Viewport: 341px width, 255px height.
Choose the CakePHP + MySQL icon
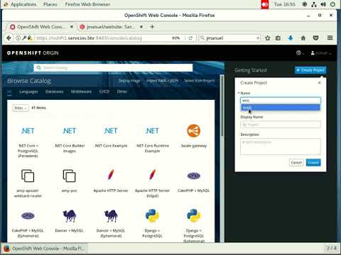pyautogui.click(x=194, y=176)
